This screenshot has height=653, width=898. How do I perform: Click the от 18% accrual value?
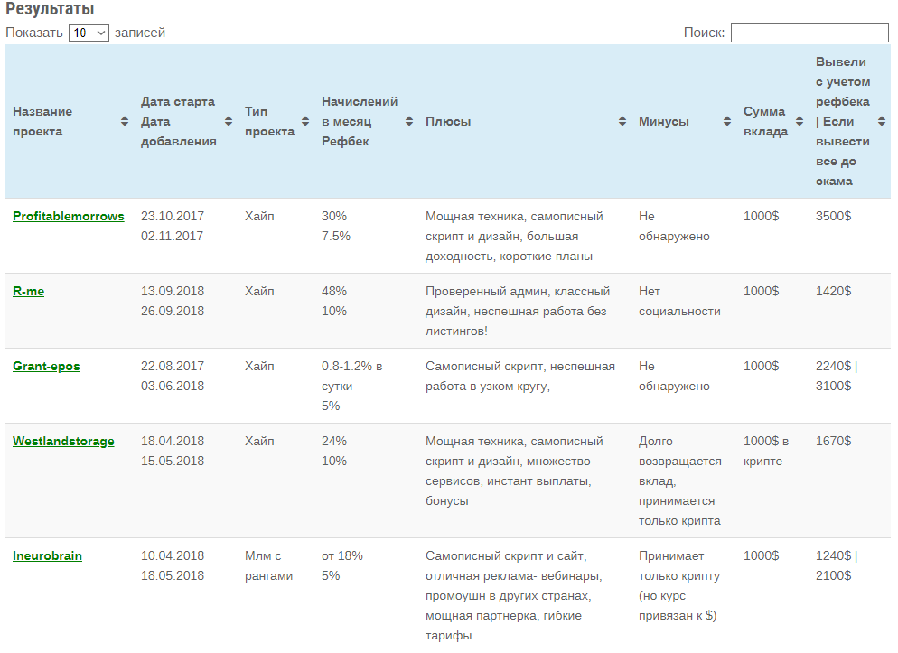[341, 556]
